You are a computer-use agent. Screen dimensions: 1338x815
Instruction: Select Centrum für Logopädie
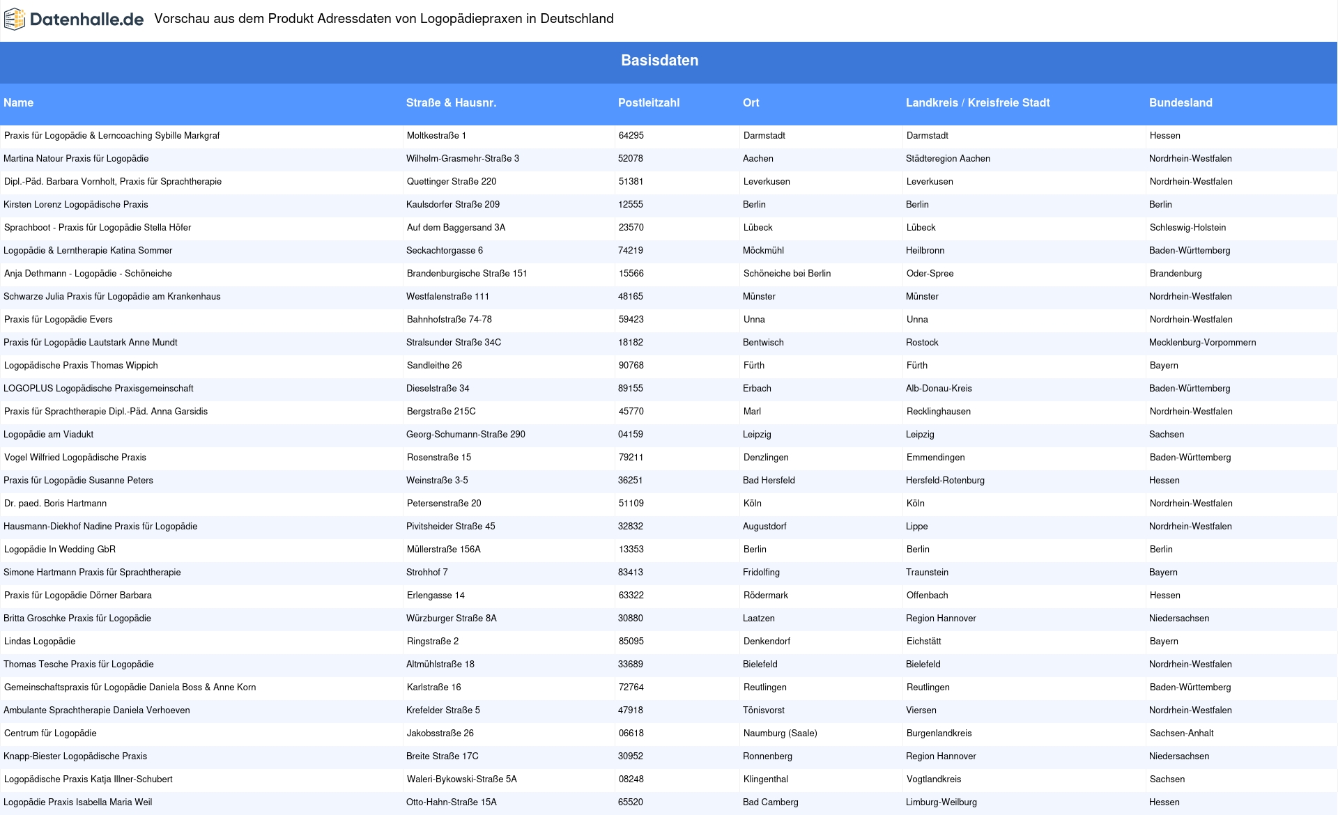(x=50, y=733)
